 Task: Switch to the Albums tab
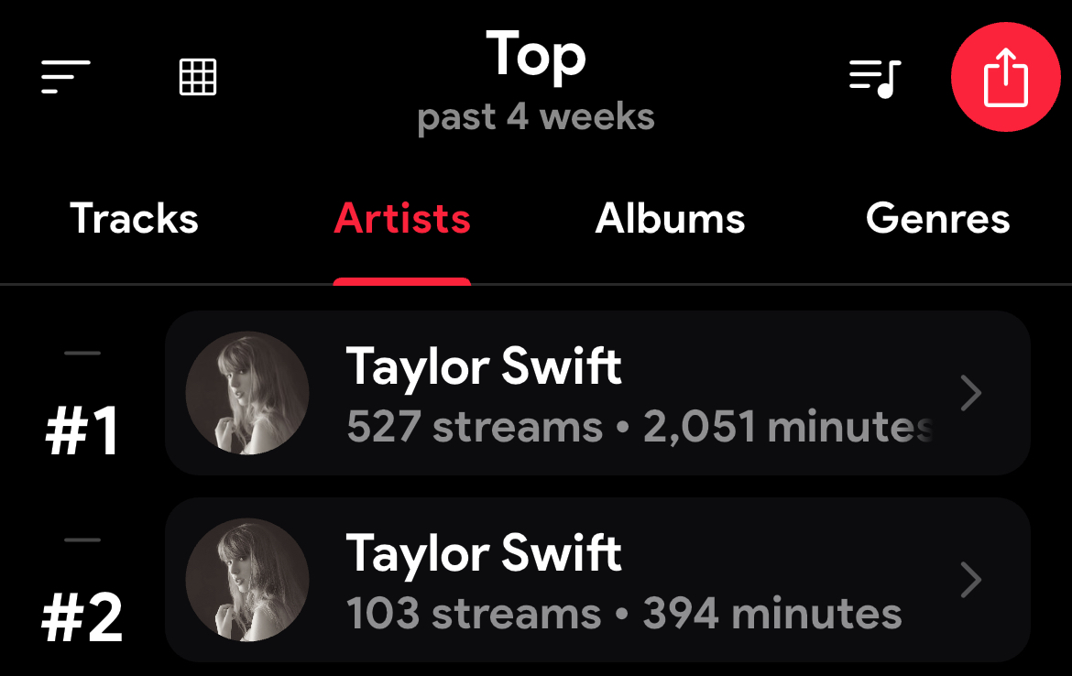click(670, 219)
